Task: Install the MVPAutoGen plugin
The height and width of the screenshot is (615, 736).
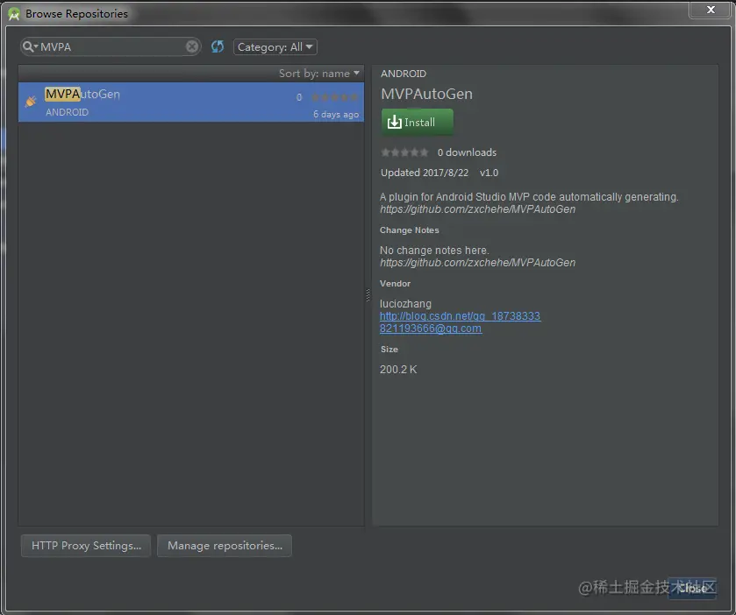Action: click(x=417, y=123)
